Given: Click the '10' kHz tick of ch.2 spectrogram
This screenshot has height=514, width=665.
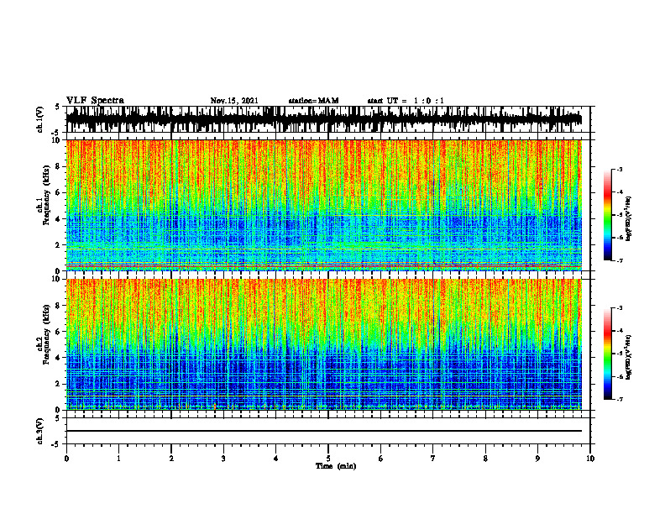Looking at the screenshot, I should pos(57,280).
